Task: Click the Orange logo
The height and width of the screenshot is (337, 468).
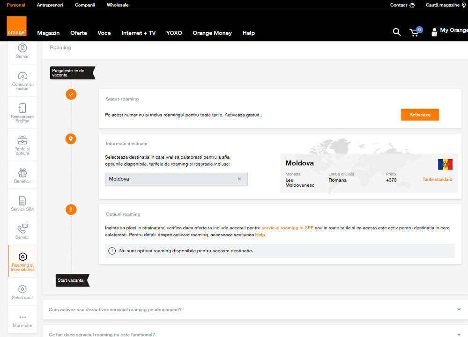Action: tap(16, 26)
